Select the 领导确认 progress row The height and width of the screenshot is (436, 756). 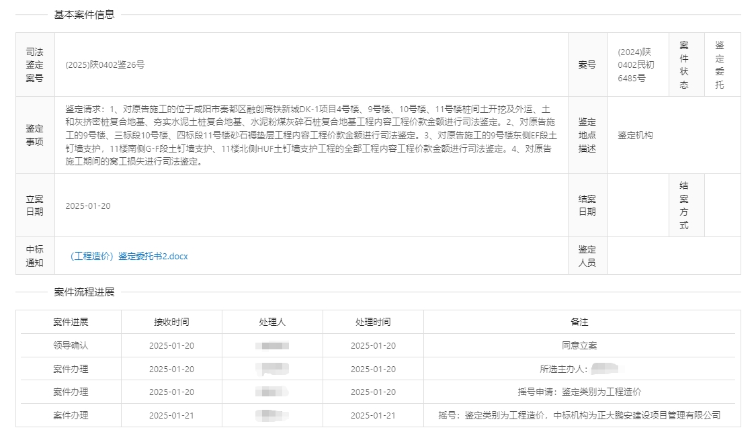pyautogui.click(x=71, y=345)
